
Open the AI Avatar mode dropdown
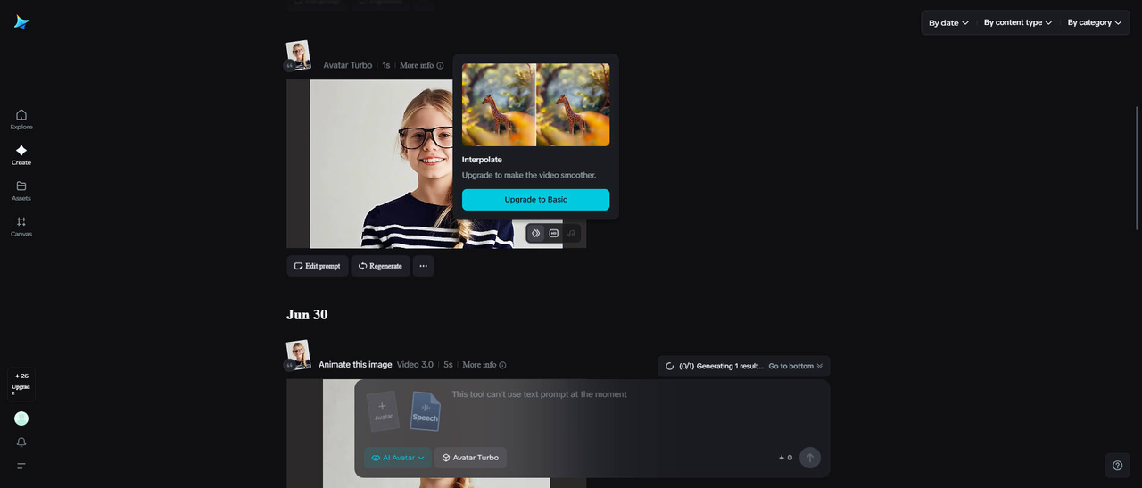398,458
